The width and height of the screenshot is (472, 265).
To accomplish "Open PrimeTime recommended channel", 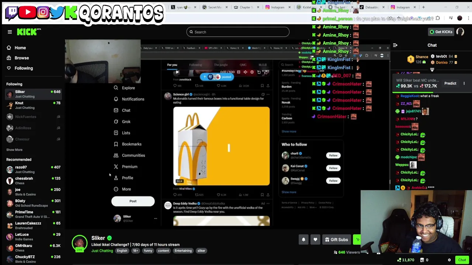I will (33, 214).
